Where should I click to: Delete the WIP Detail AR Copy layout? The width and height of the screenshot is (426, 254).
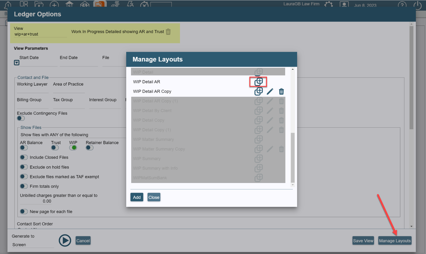[x=281, y=91]
